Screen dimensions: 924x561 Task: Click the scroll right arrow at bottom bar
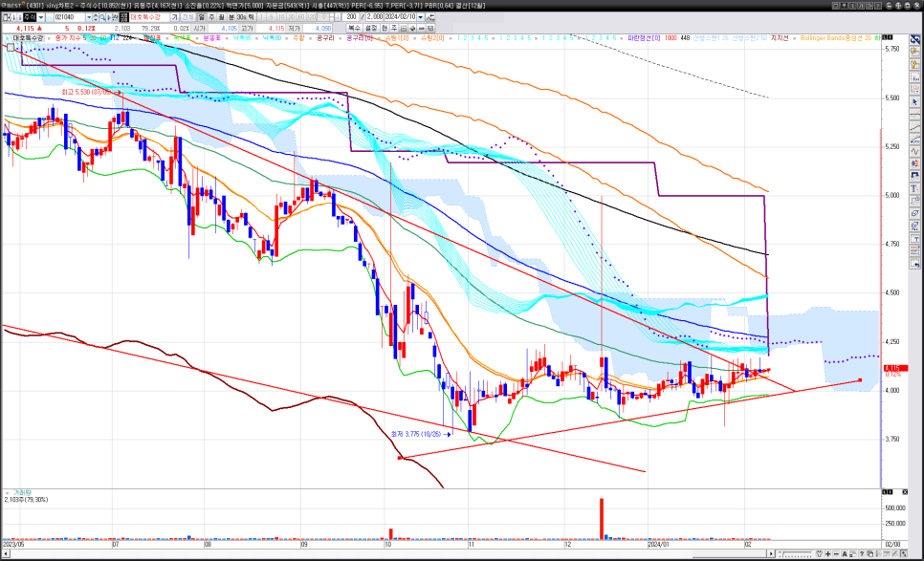point(771,554)
